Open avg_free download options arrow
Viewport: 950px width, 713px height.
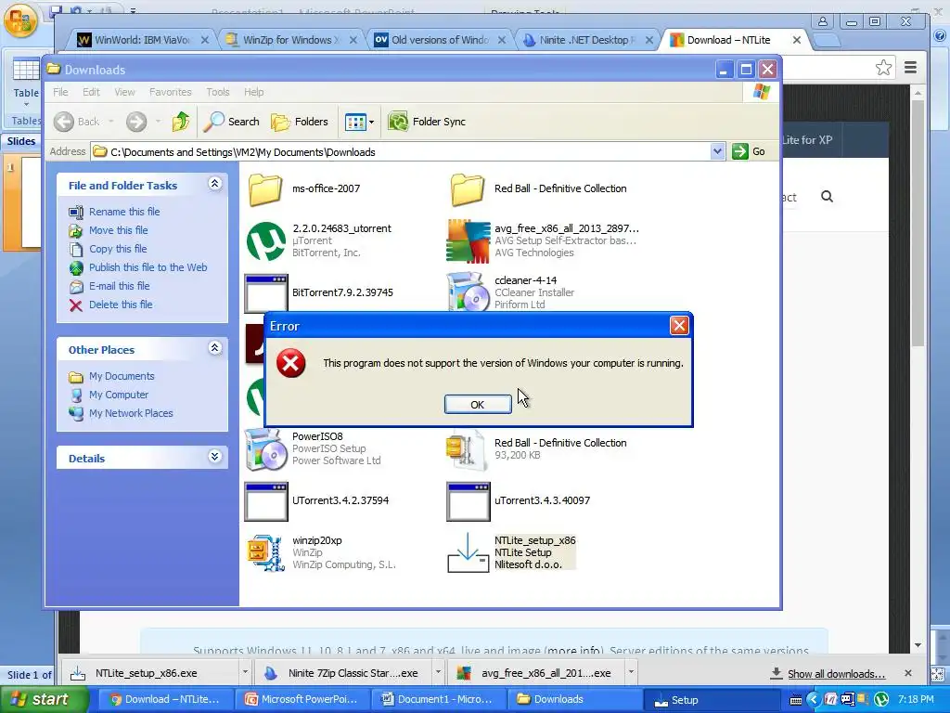[631, 672]
